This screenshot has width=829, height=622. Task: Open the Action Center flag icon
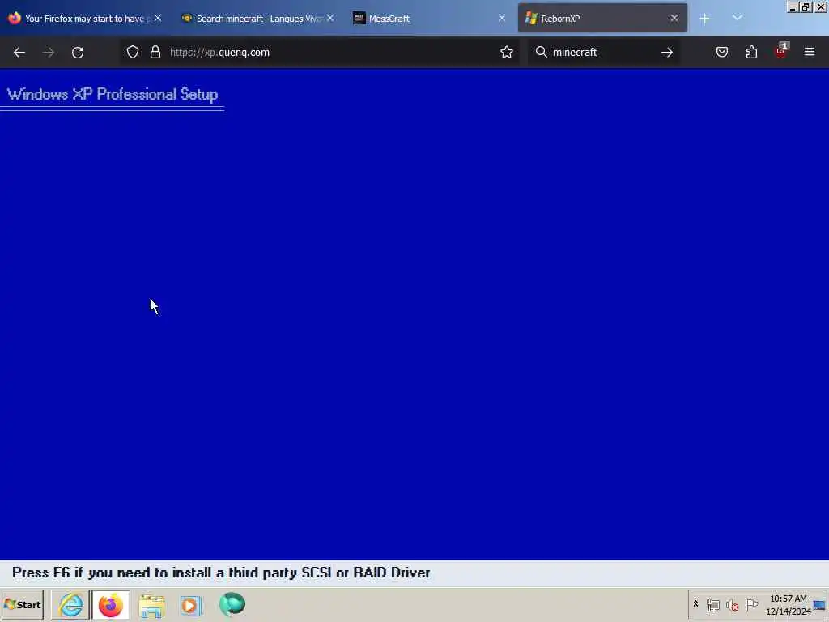(751, 604)
